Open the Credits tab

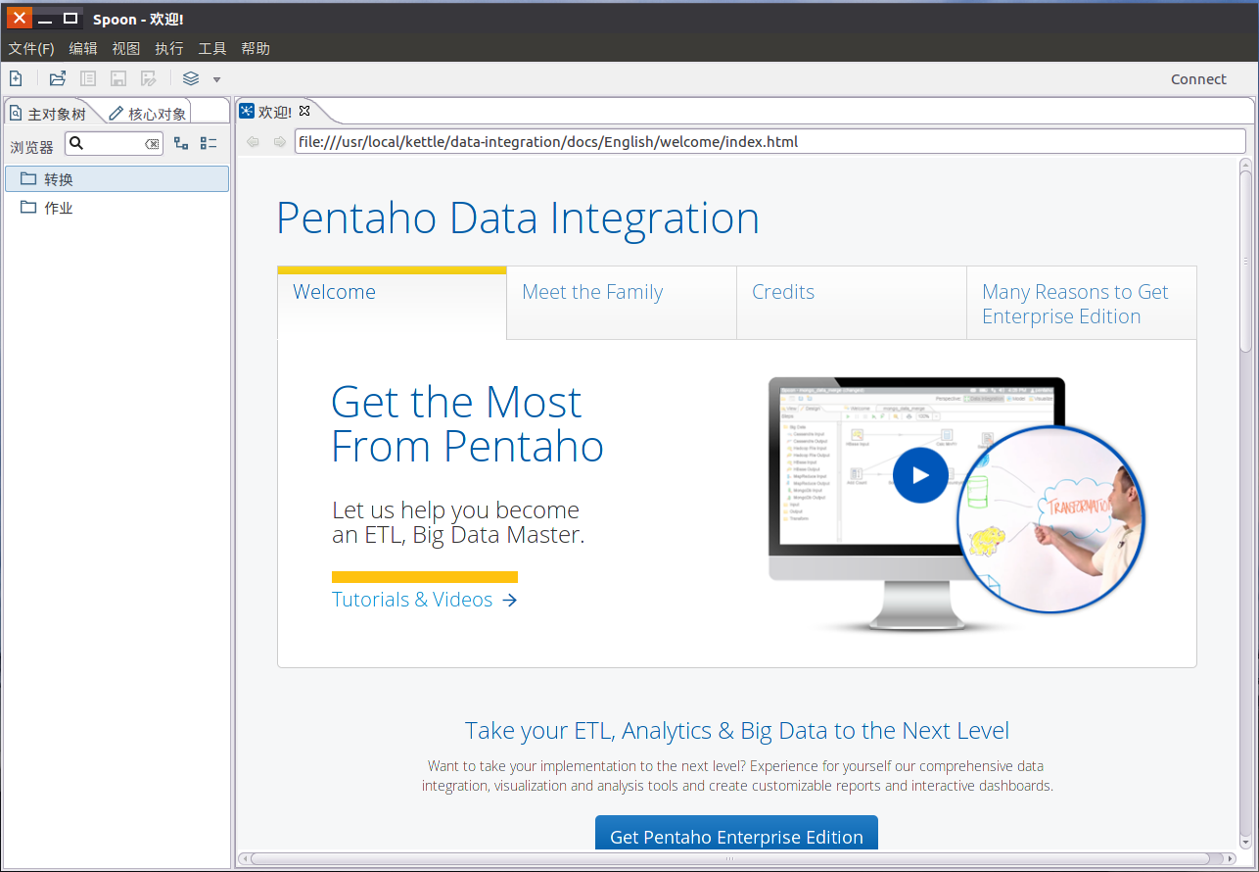click(852, 303)
